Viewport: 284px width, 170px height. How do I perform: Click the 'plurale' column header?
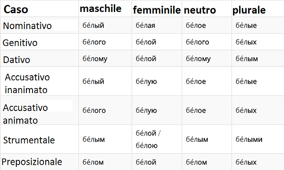pyautogui.click(x=249, y=10)
